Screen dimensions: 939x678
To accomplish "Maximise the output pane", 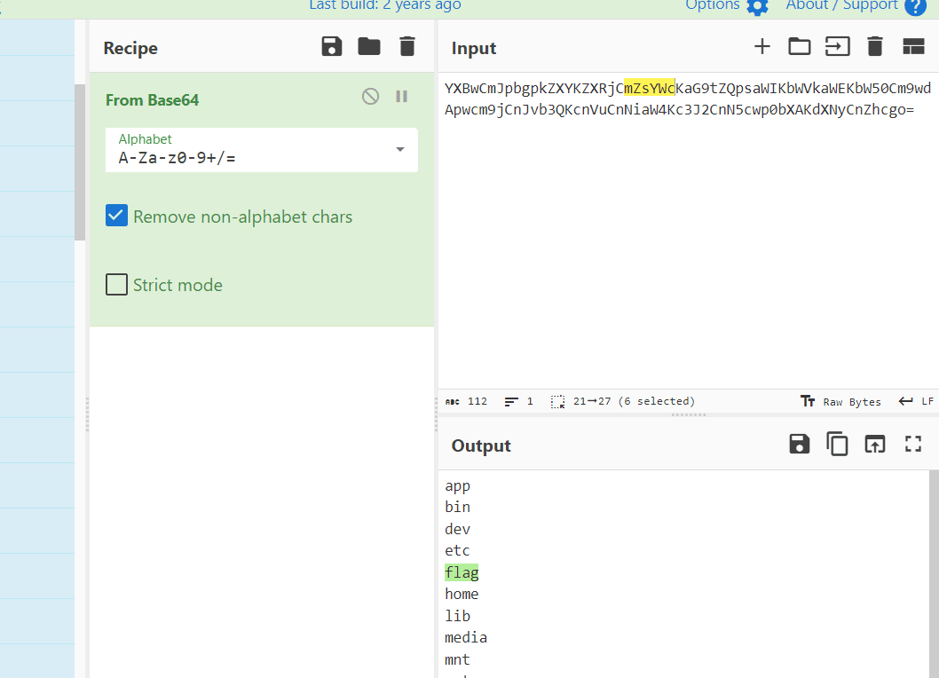I will click(913, 445).
